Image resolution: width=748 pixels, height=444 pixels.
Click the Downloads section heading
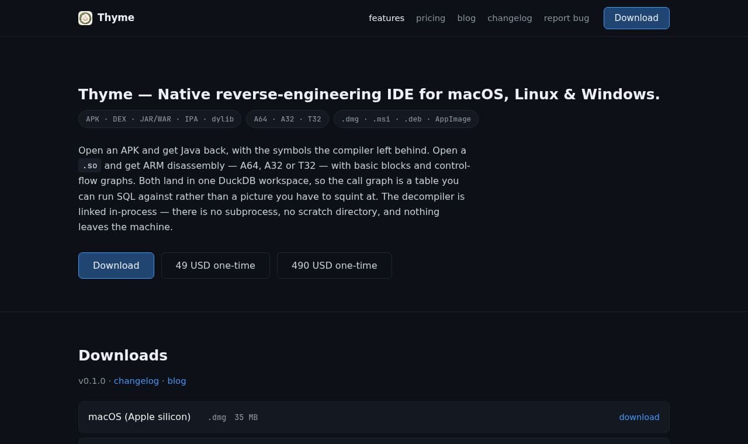[x=123, y=355]
